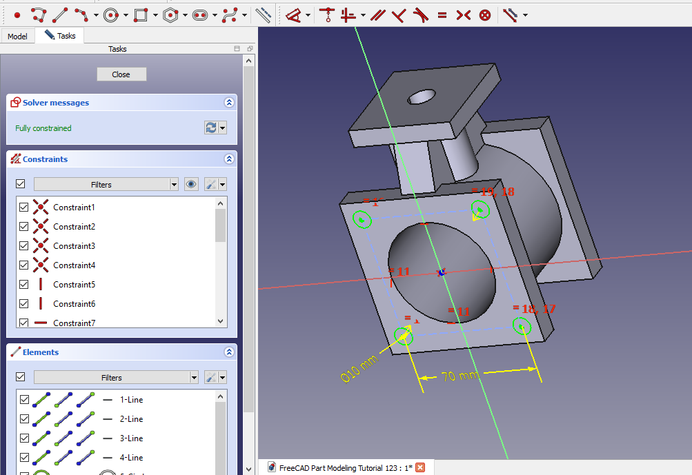Click the Close button in Tasks

coord(121,74)
